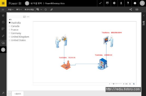Click the orange seated person shape

click(66, 65)
